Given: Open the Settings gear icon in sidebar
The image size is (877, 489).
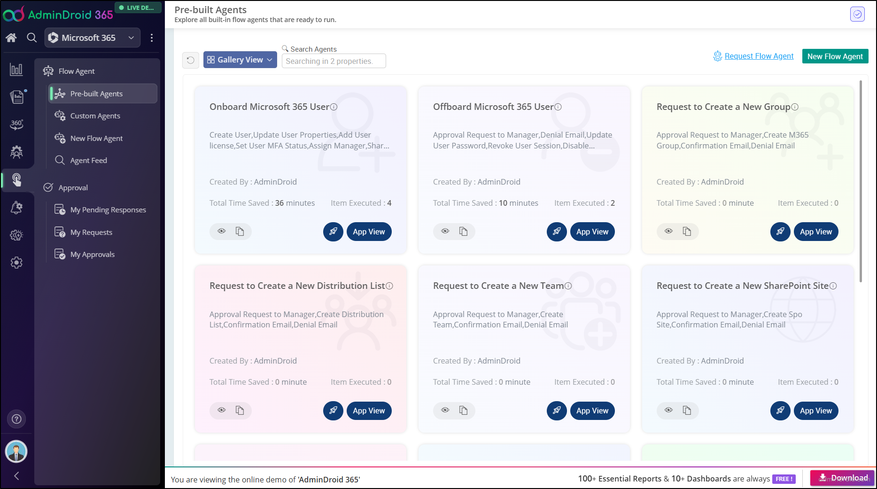Looking at the screenshot, I should click(16, 263).
